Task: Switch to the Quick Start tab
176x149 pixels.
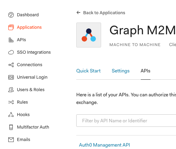Action: pos(88,71)
